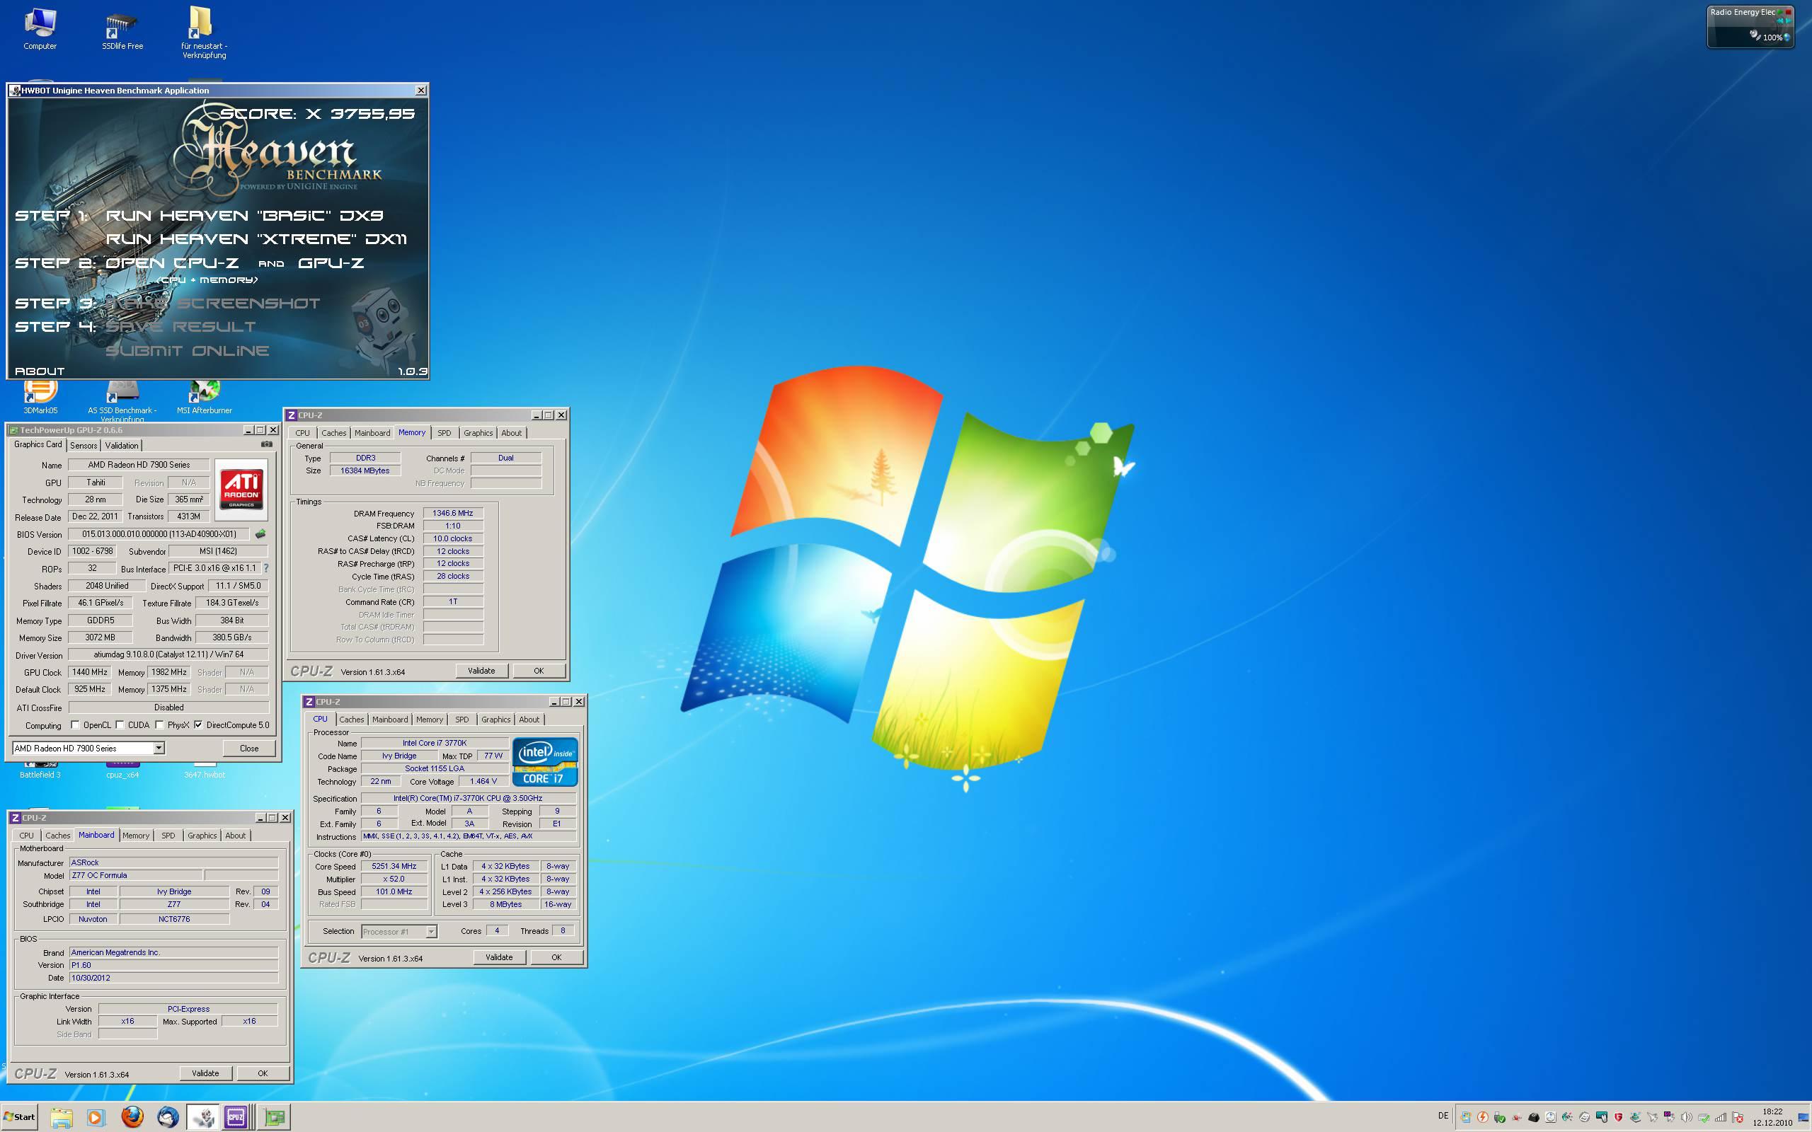Click the Core Speed value 5251.34 MHz
This screenshot has height=1132, width=1812.
coord(394,867)
